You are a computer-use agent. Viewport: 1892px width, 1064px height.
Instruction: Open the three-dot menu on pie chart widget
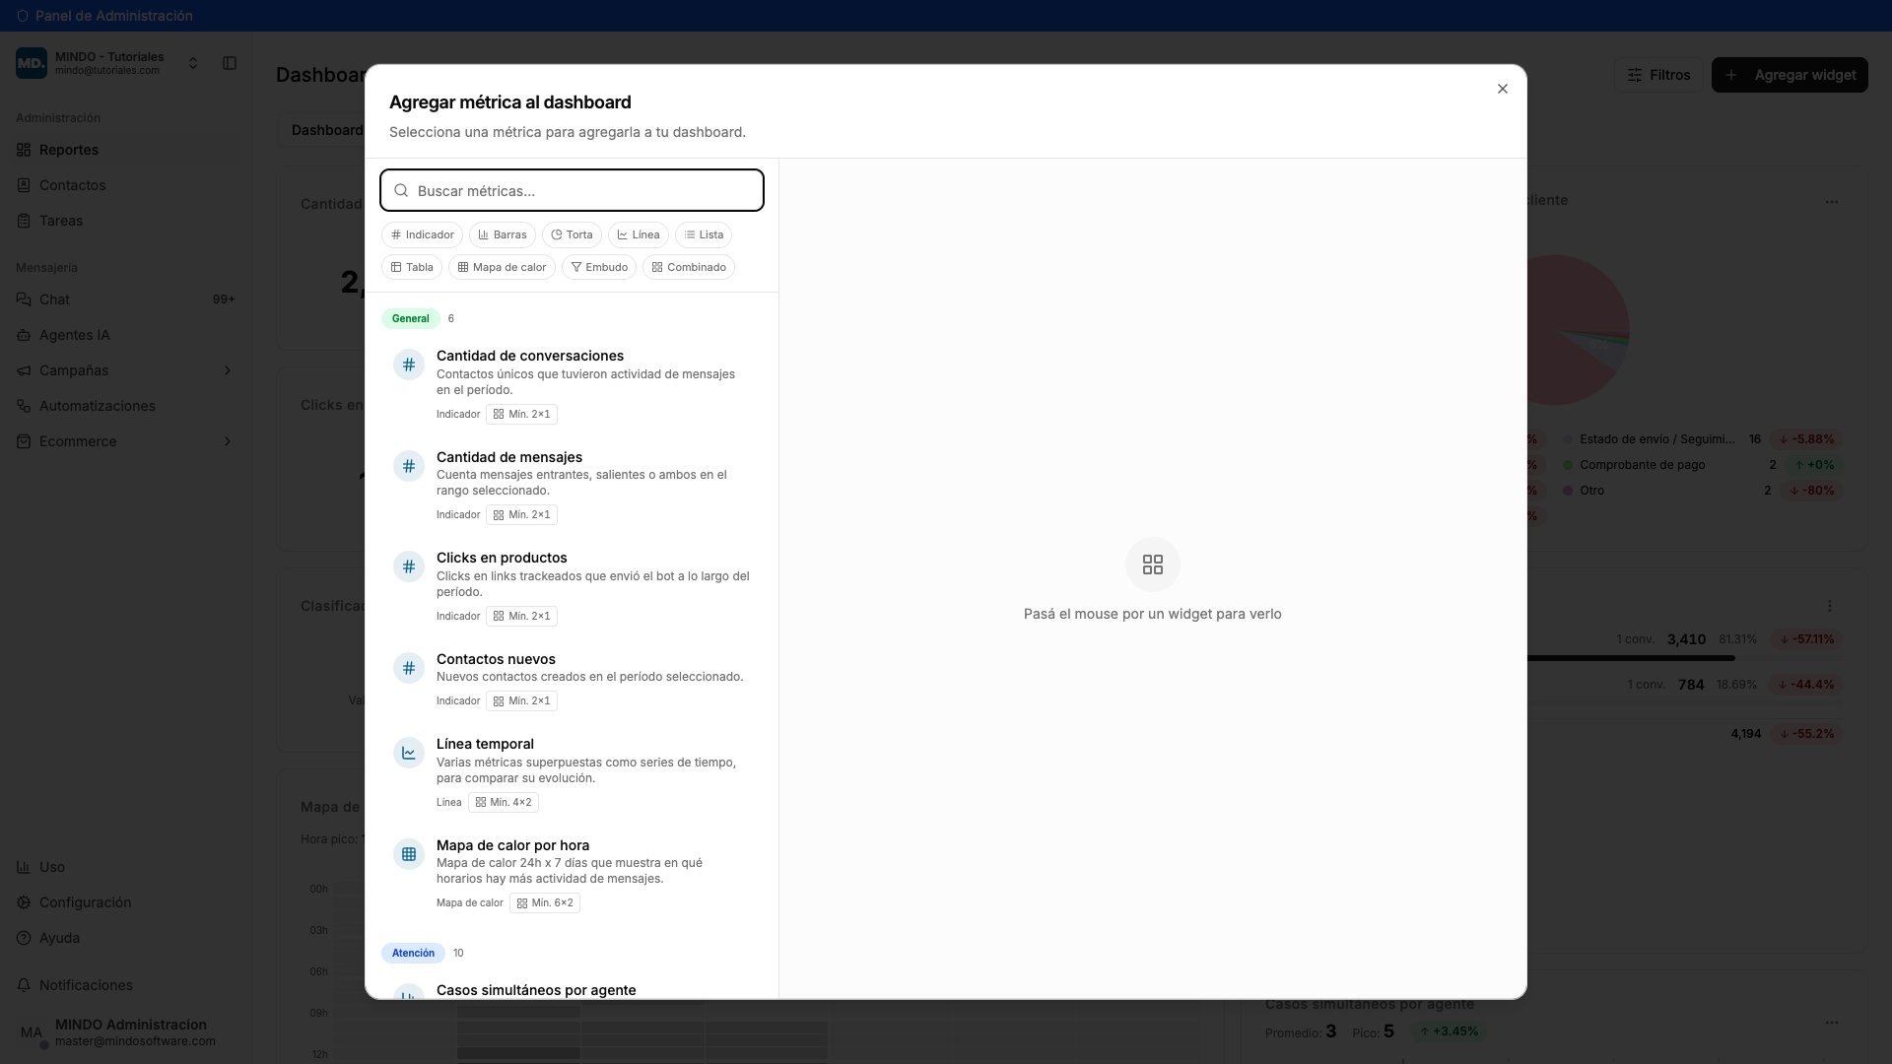click(1831, 202)
